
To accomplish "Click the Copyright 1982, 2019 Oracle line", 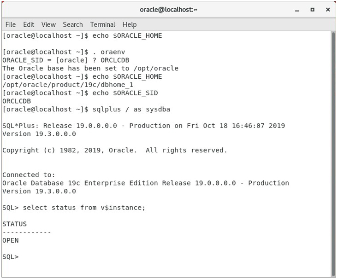I will 115,150.
